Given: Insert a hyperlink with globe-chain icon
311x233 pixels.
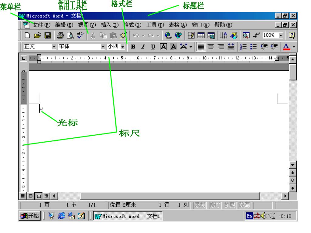Looking at the screenshot, I should [x=168, y=35].
